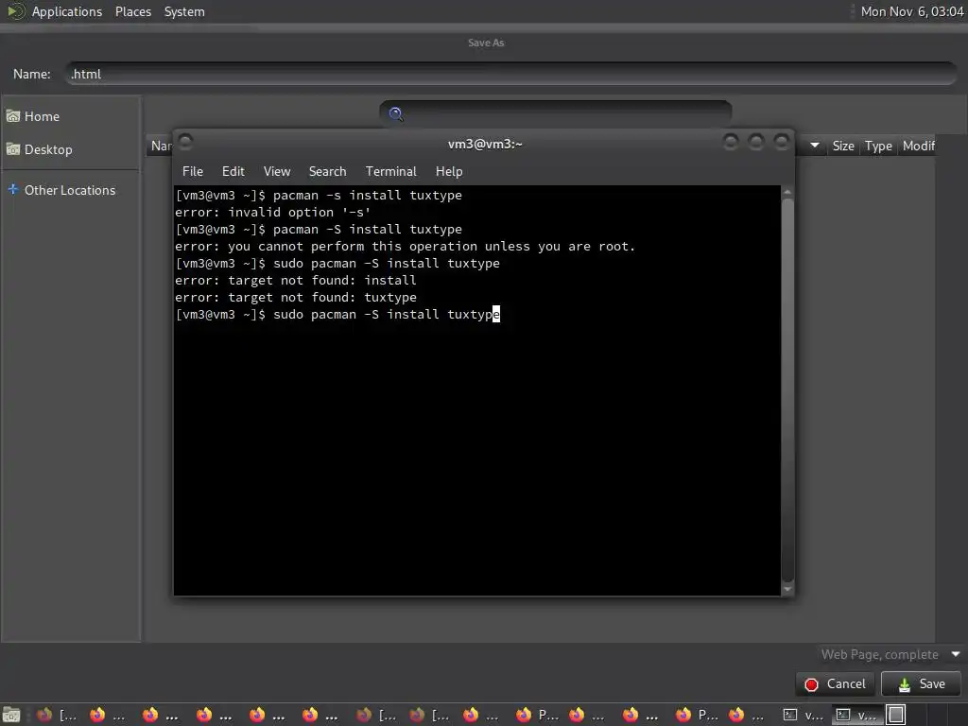This screenshot has height=726, width=968.
Task: Click the vm3@vm3:~ terminal title bar
Action: pyautogui.click(x=485, y=144)
